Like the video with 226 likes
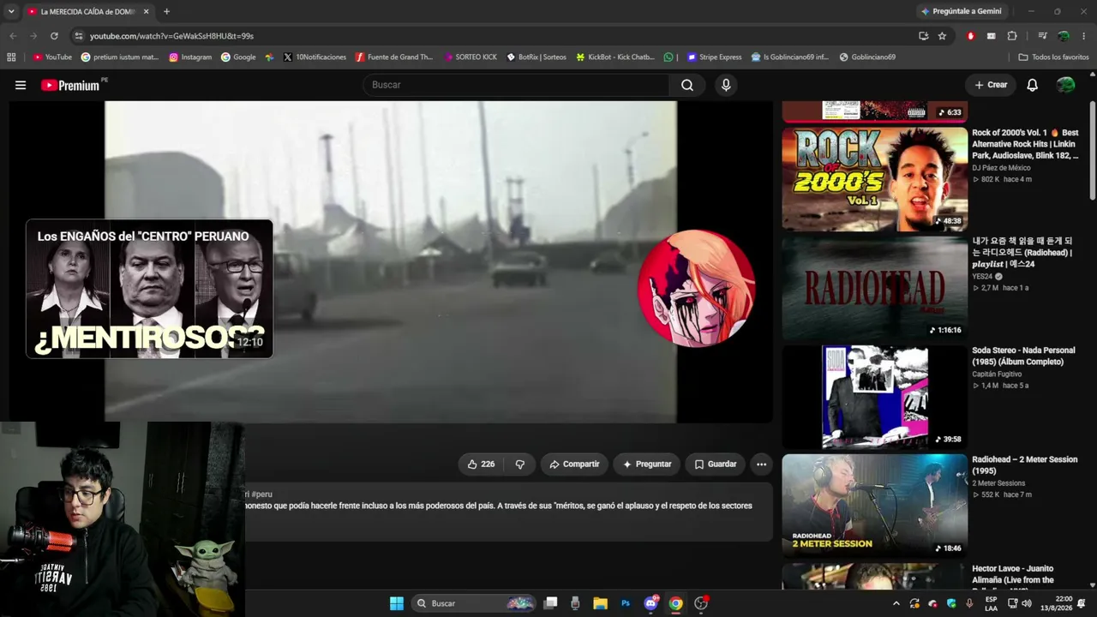The height and width of the screenshot is (617, 1097). point(481,464)
